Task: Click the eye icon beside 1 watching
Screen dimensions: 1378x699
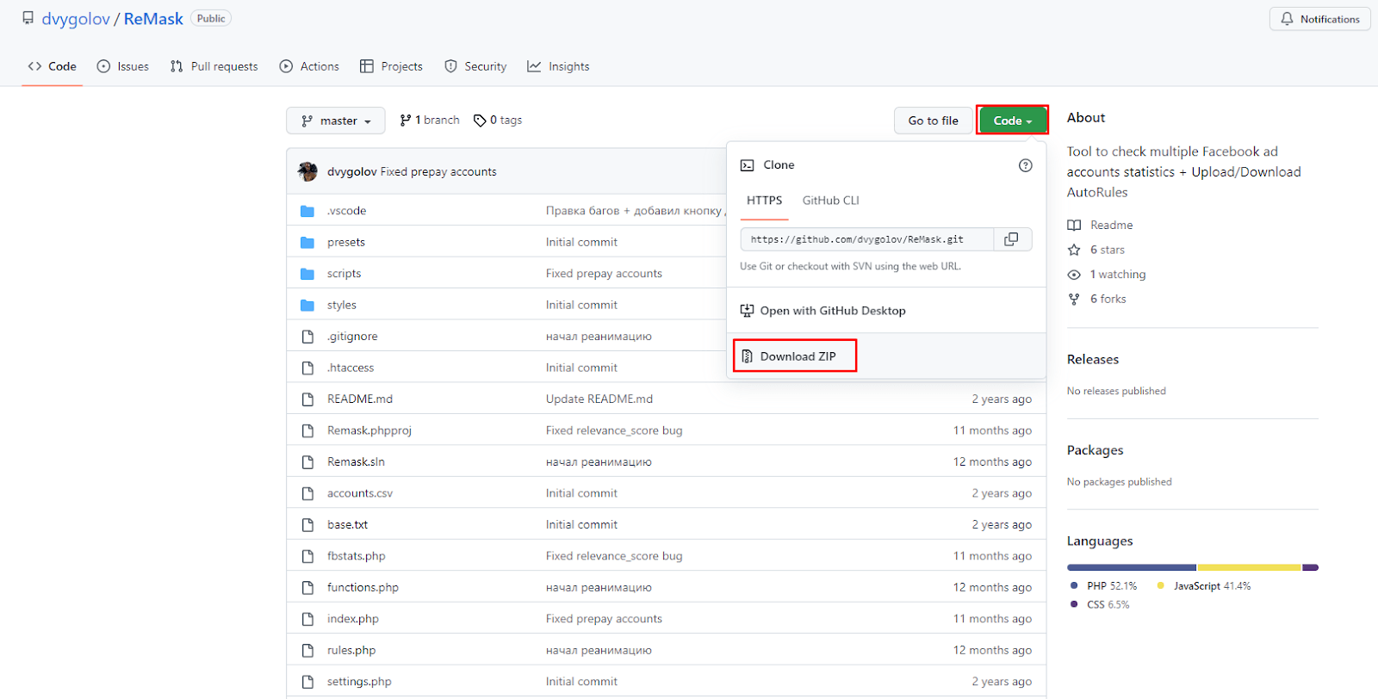Action: coord(1074,275)
